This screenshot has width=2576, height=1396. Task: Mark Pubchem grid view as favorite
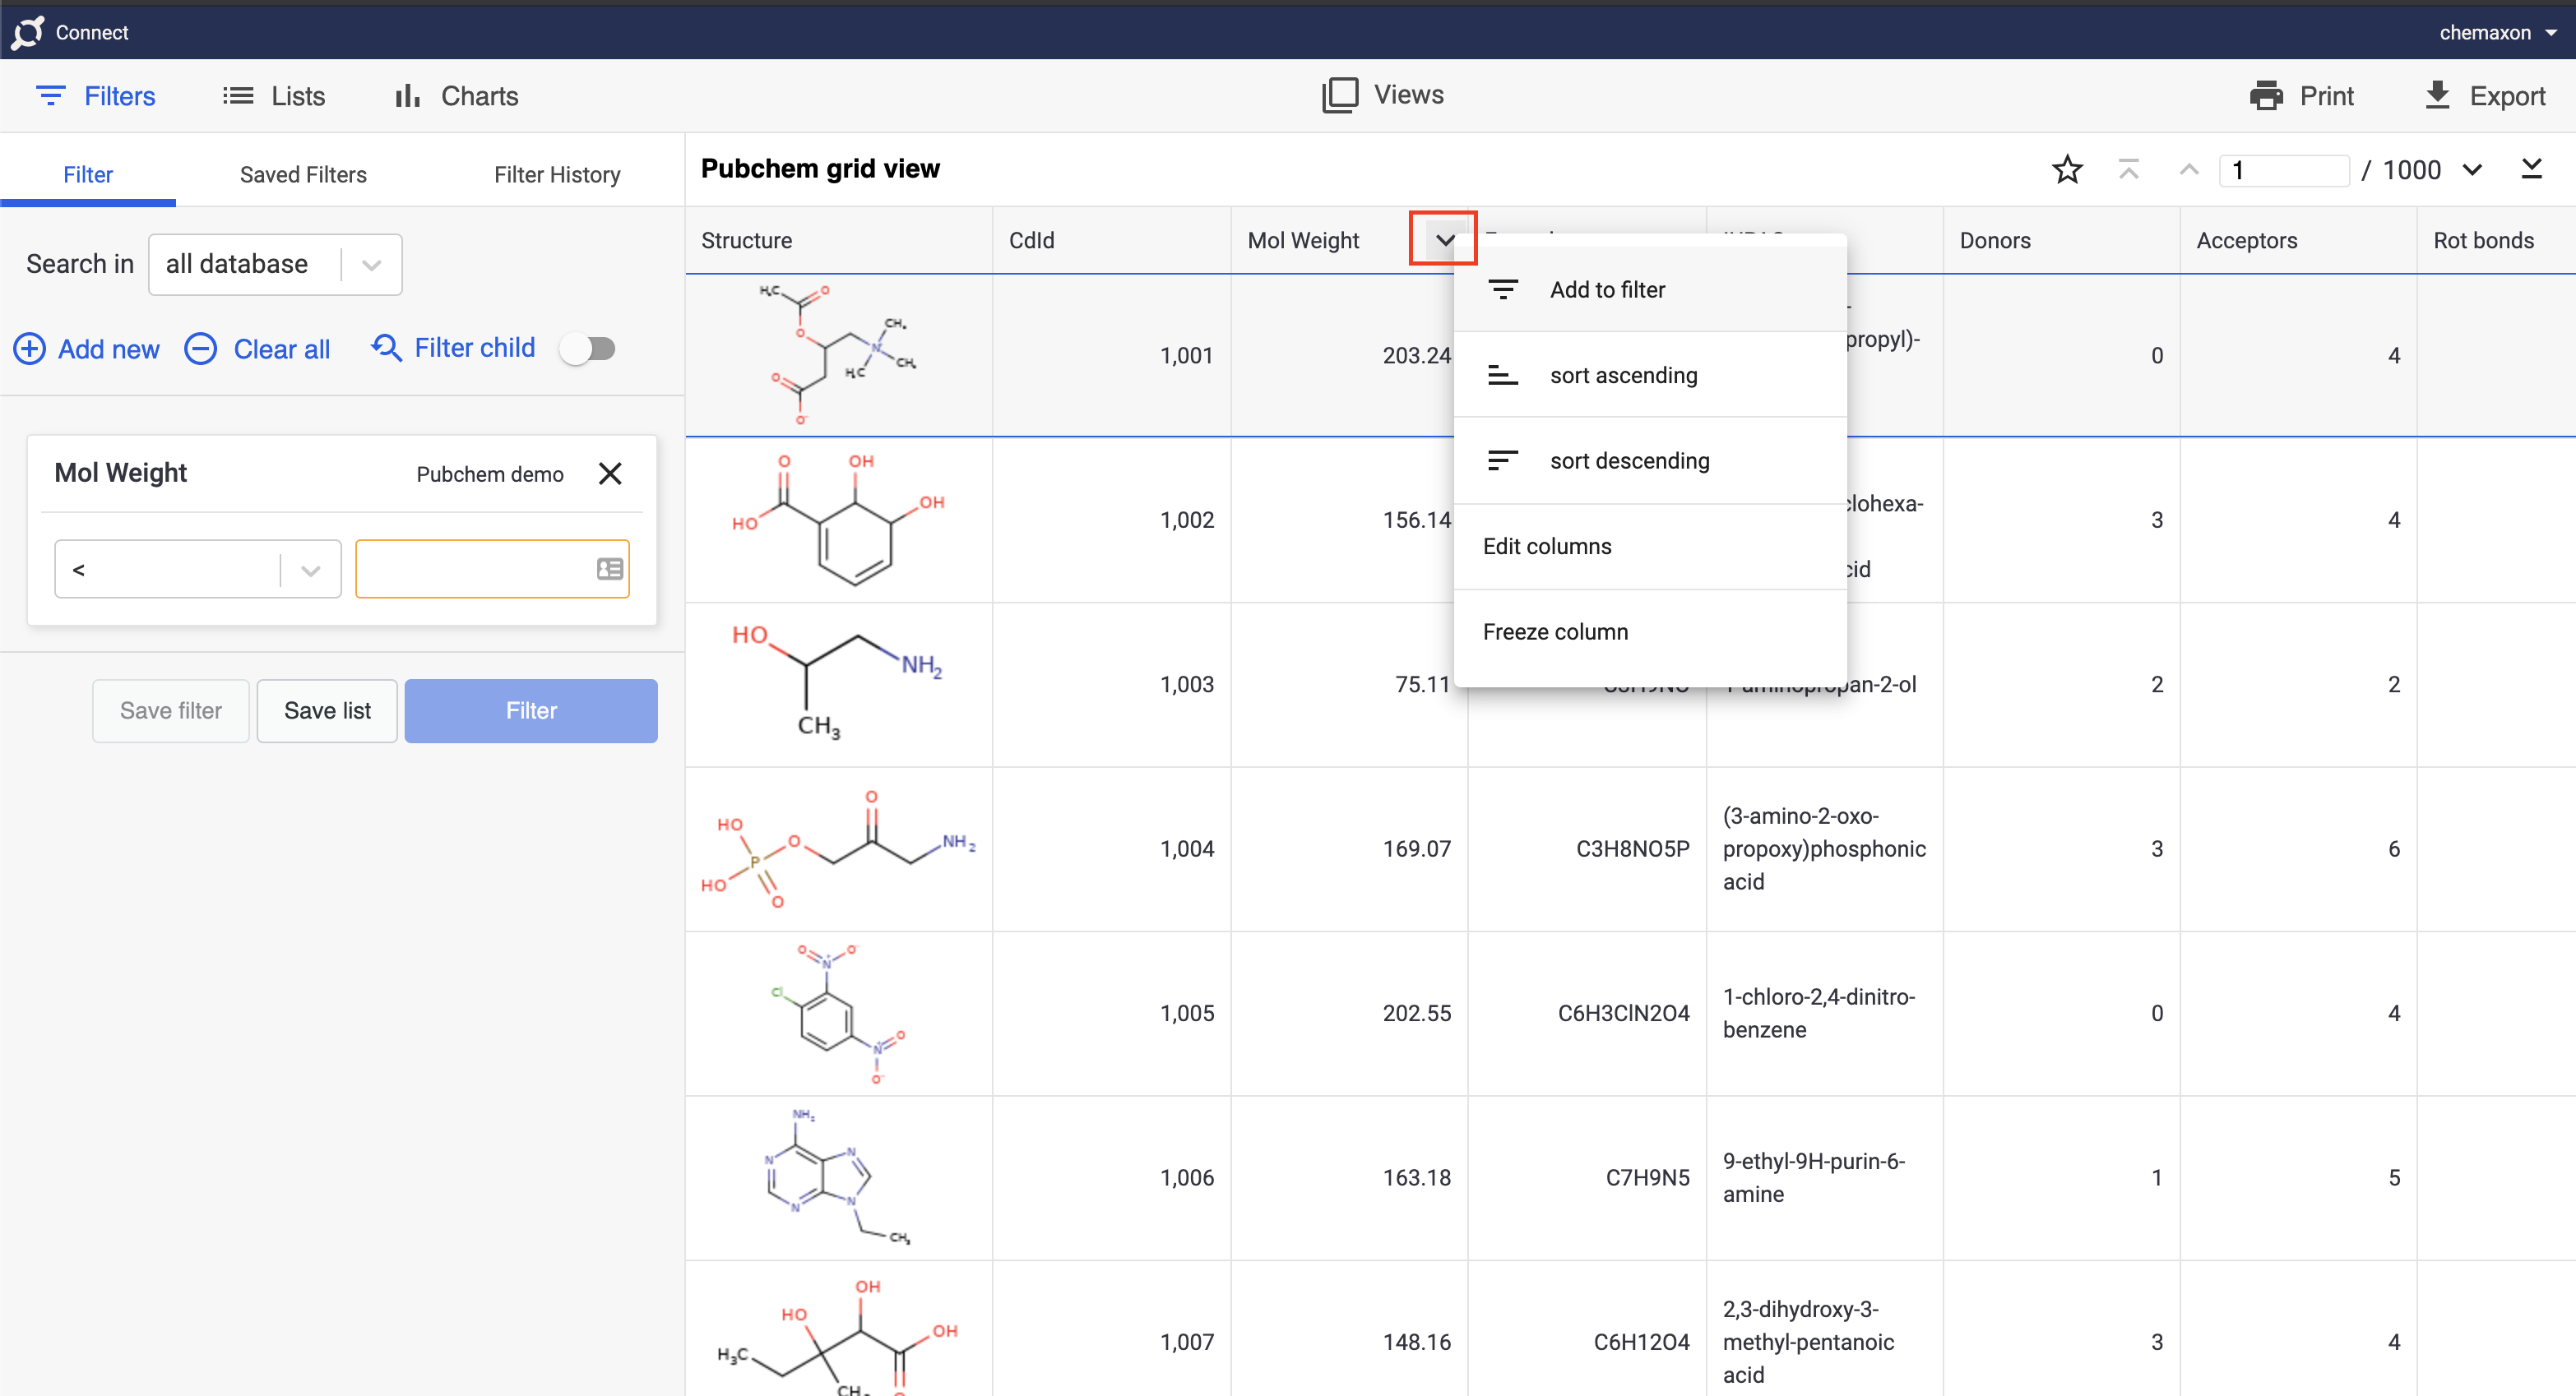[2067, 170]
